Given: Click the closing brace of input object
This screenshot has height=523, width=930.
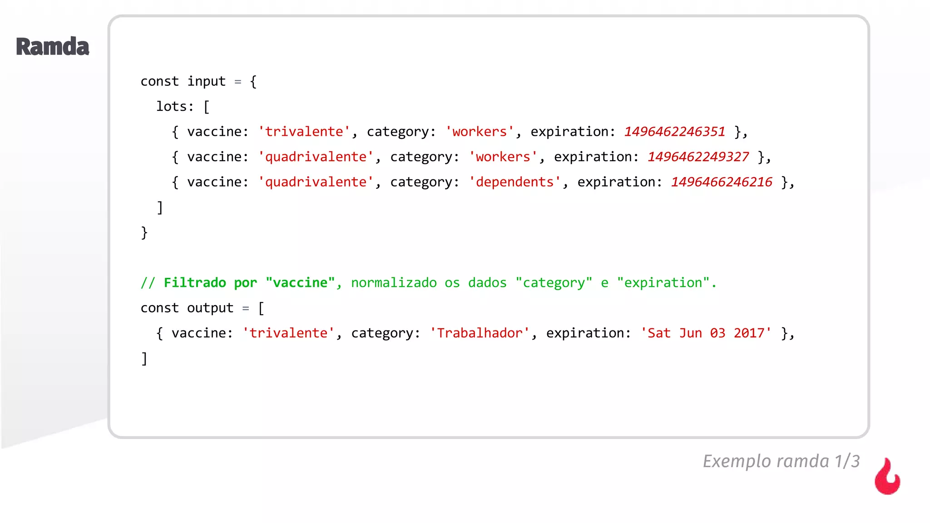Looking at the screenshot, I should click(144, 232).
